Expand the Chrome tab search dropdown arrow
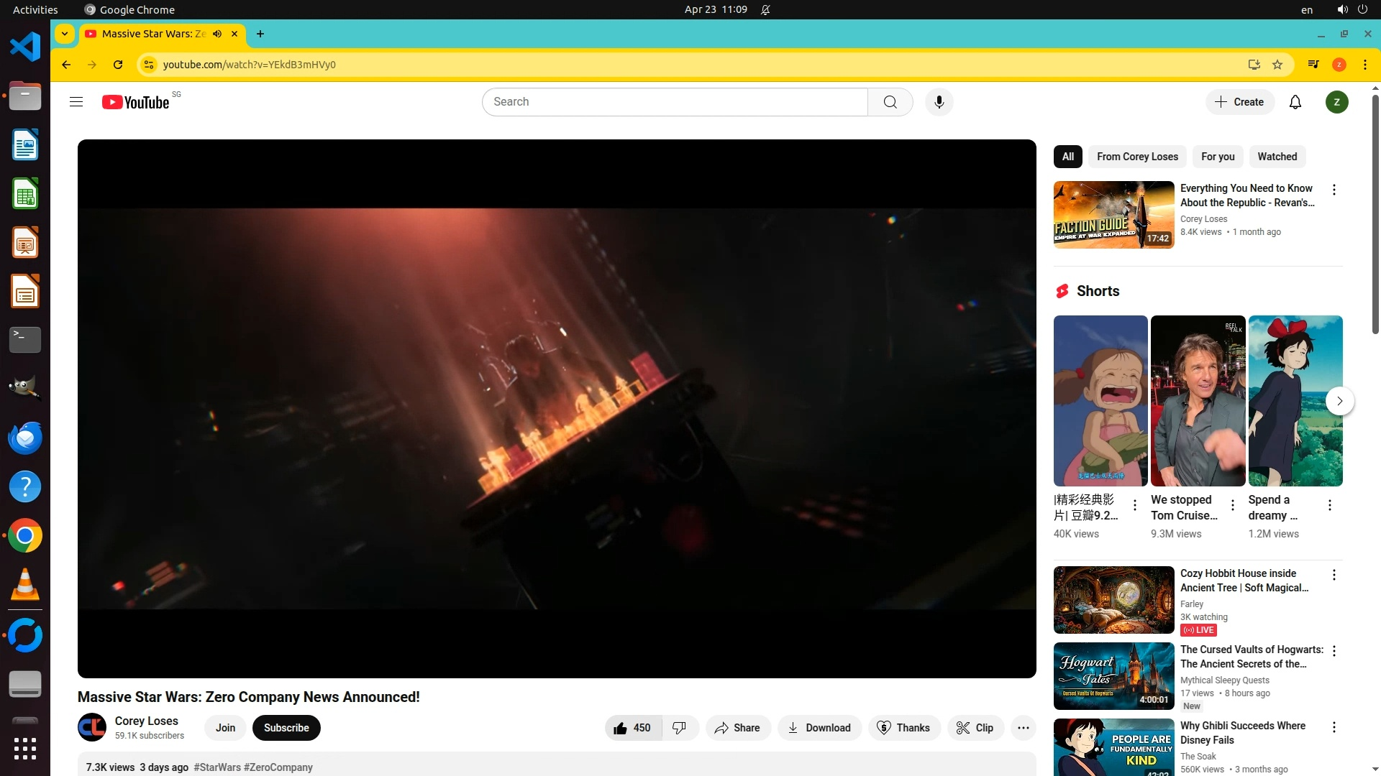Screen dimensions: 1381x776 (x=65, y=34)
